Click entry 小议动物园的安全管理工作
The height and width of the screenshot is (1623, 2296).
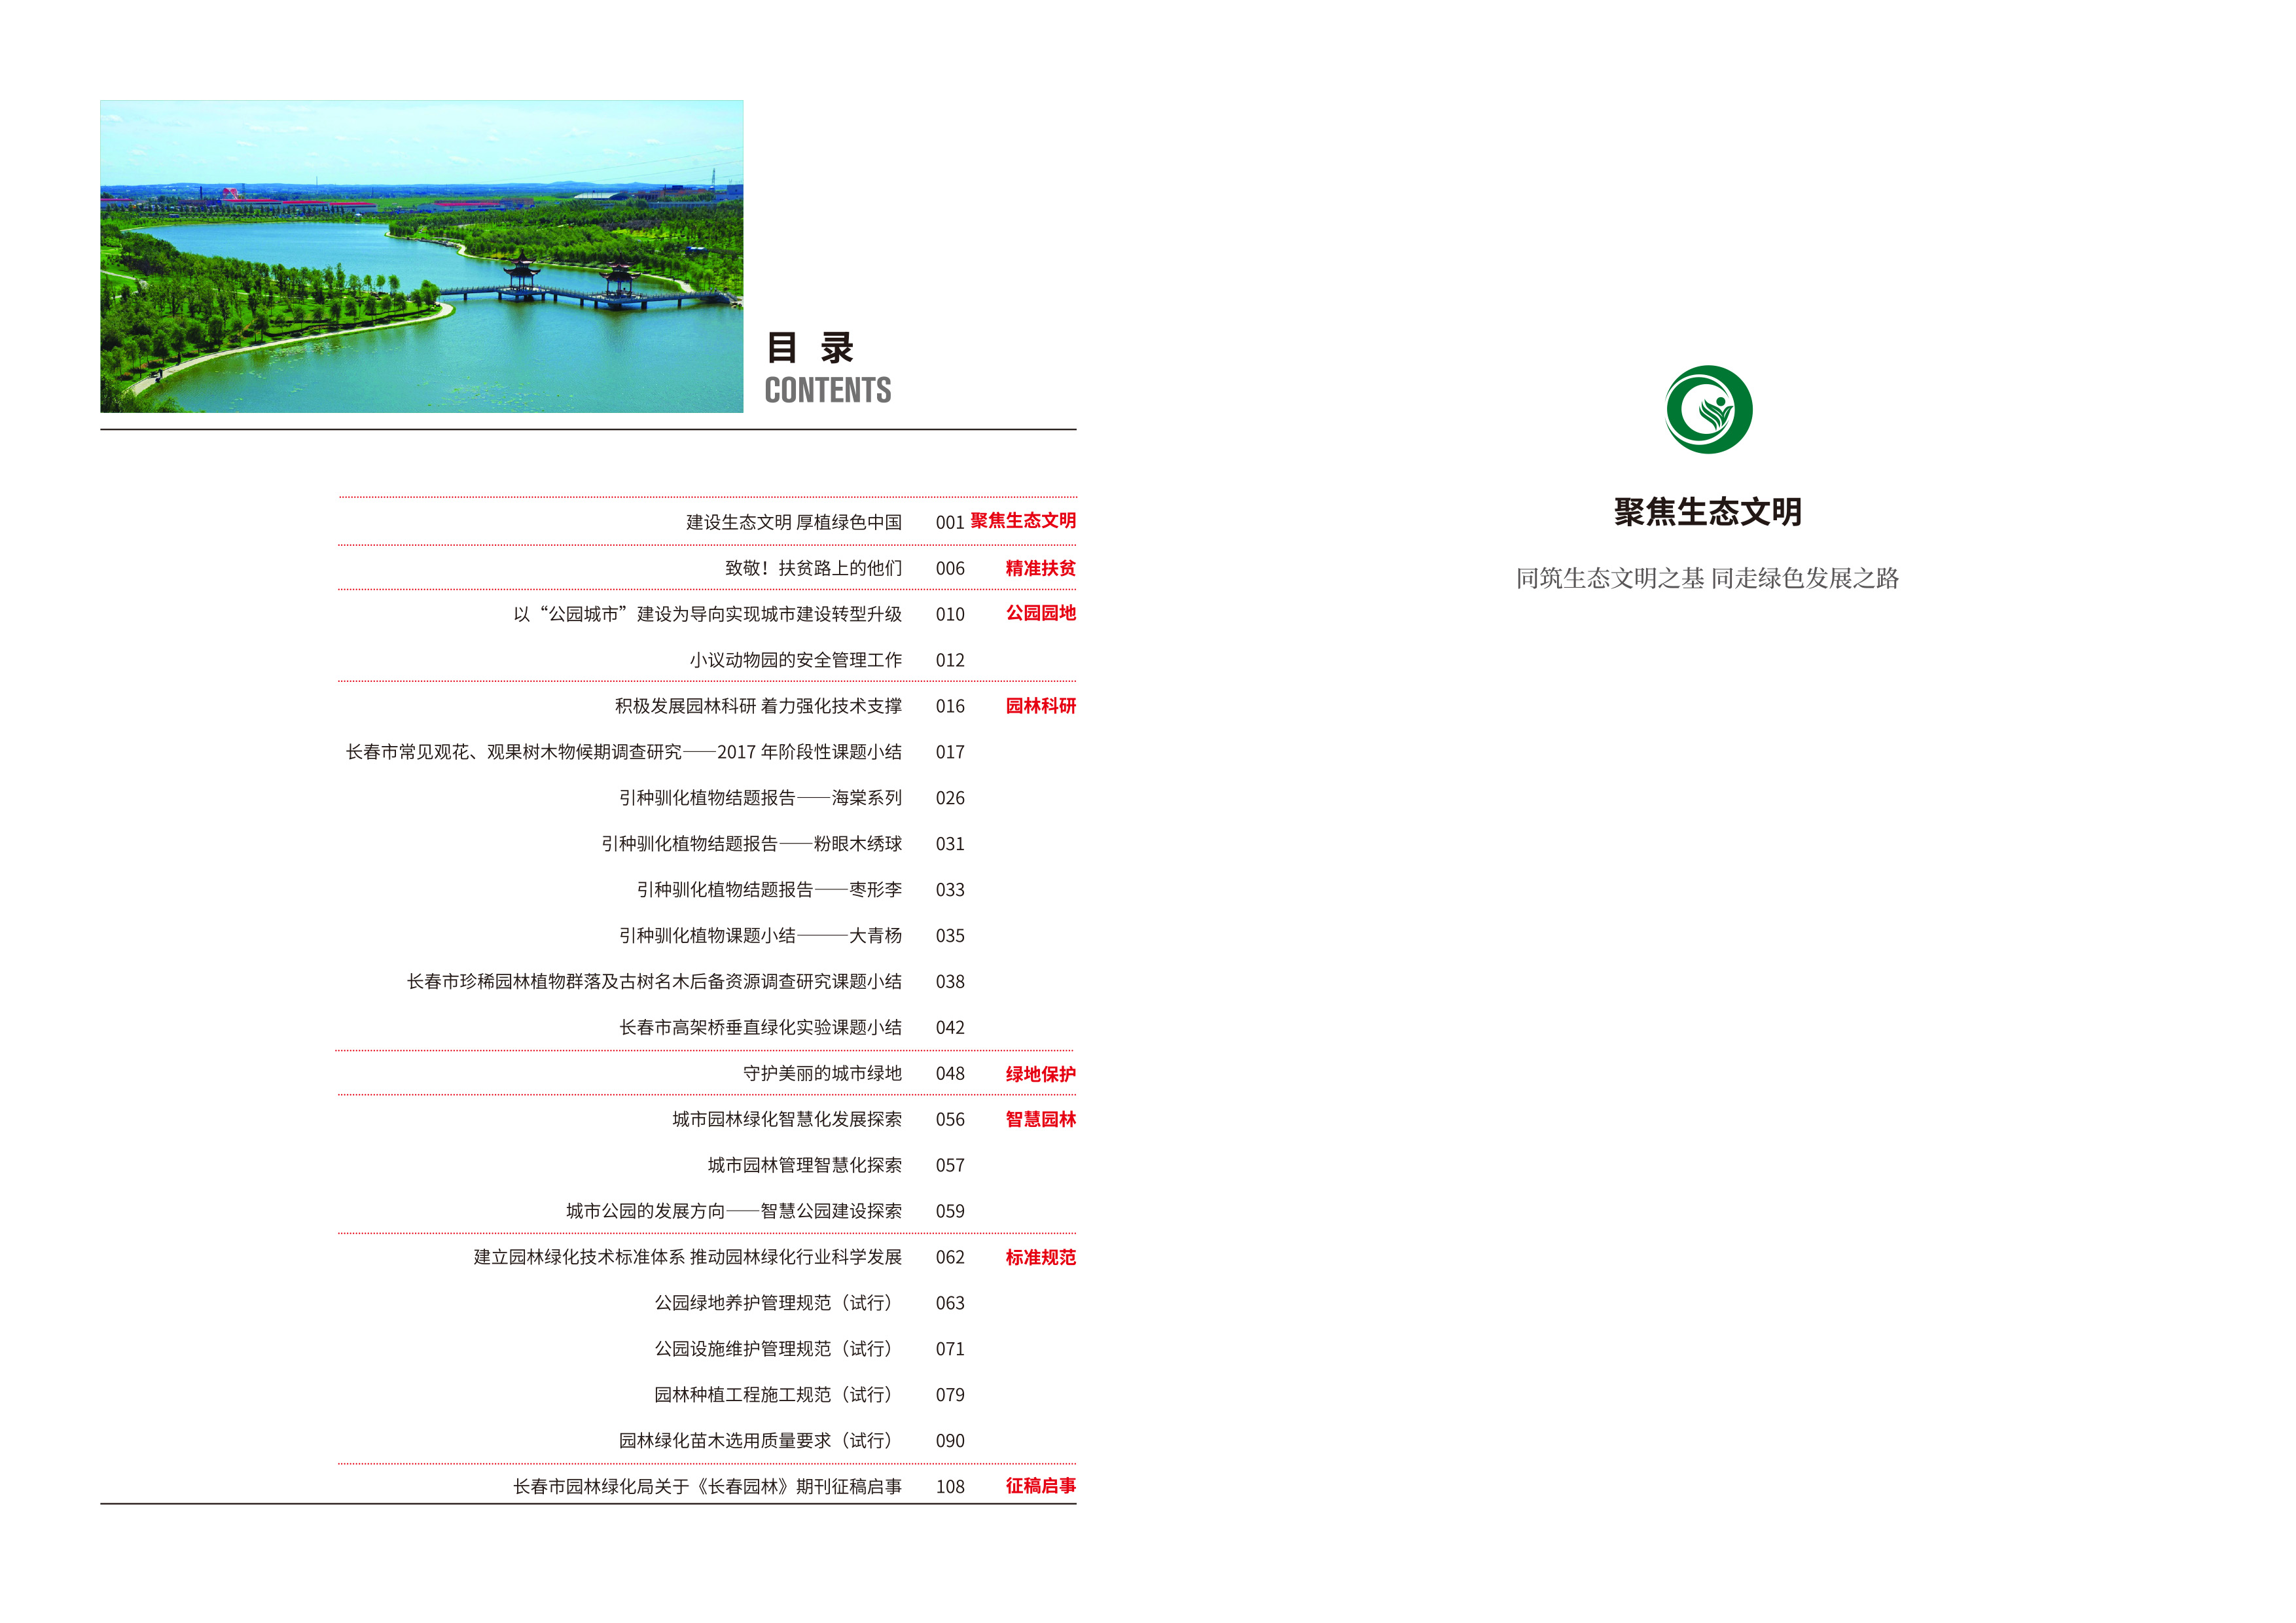point(795,660)
